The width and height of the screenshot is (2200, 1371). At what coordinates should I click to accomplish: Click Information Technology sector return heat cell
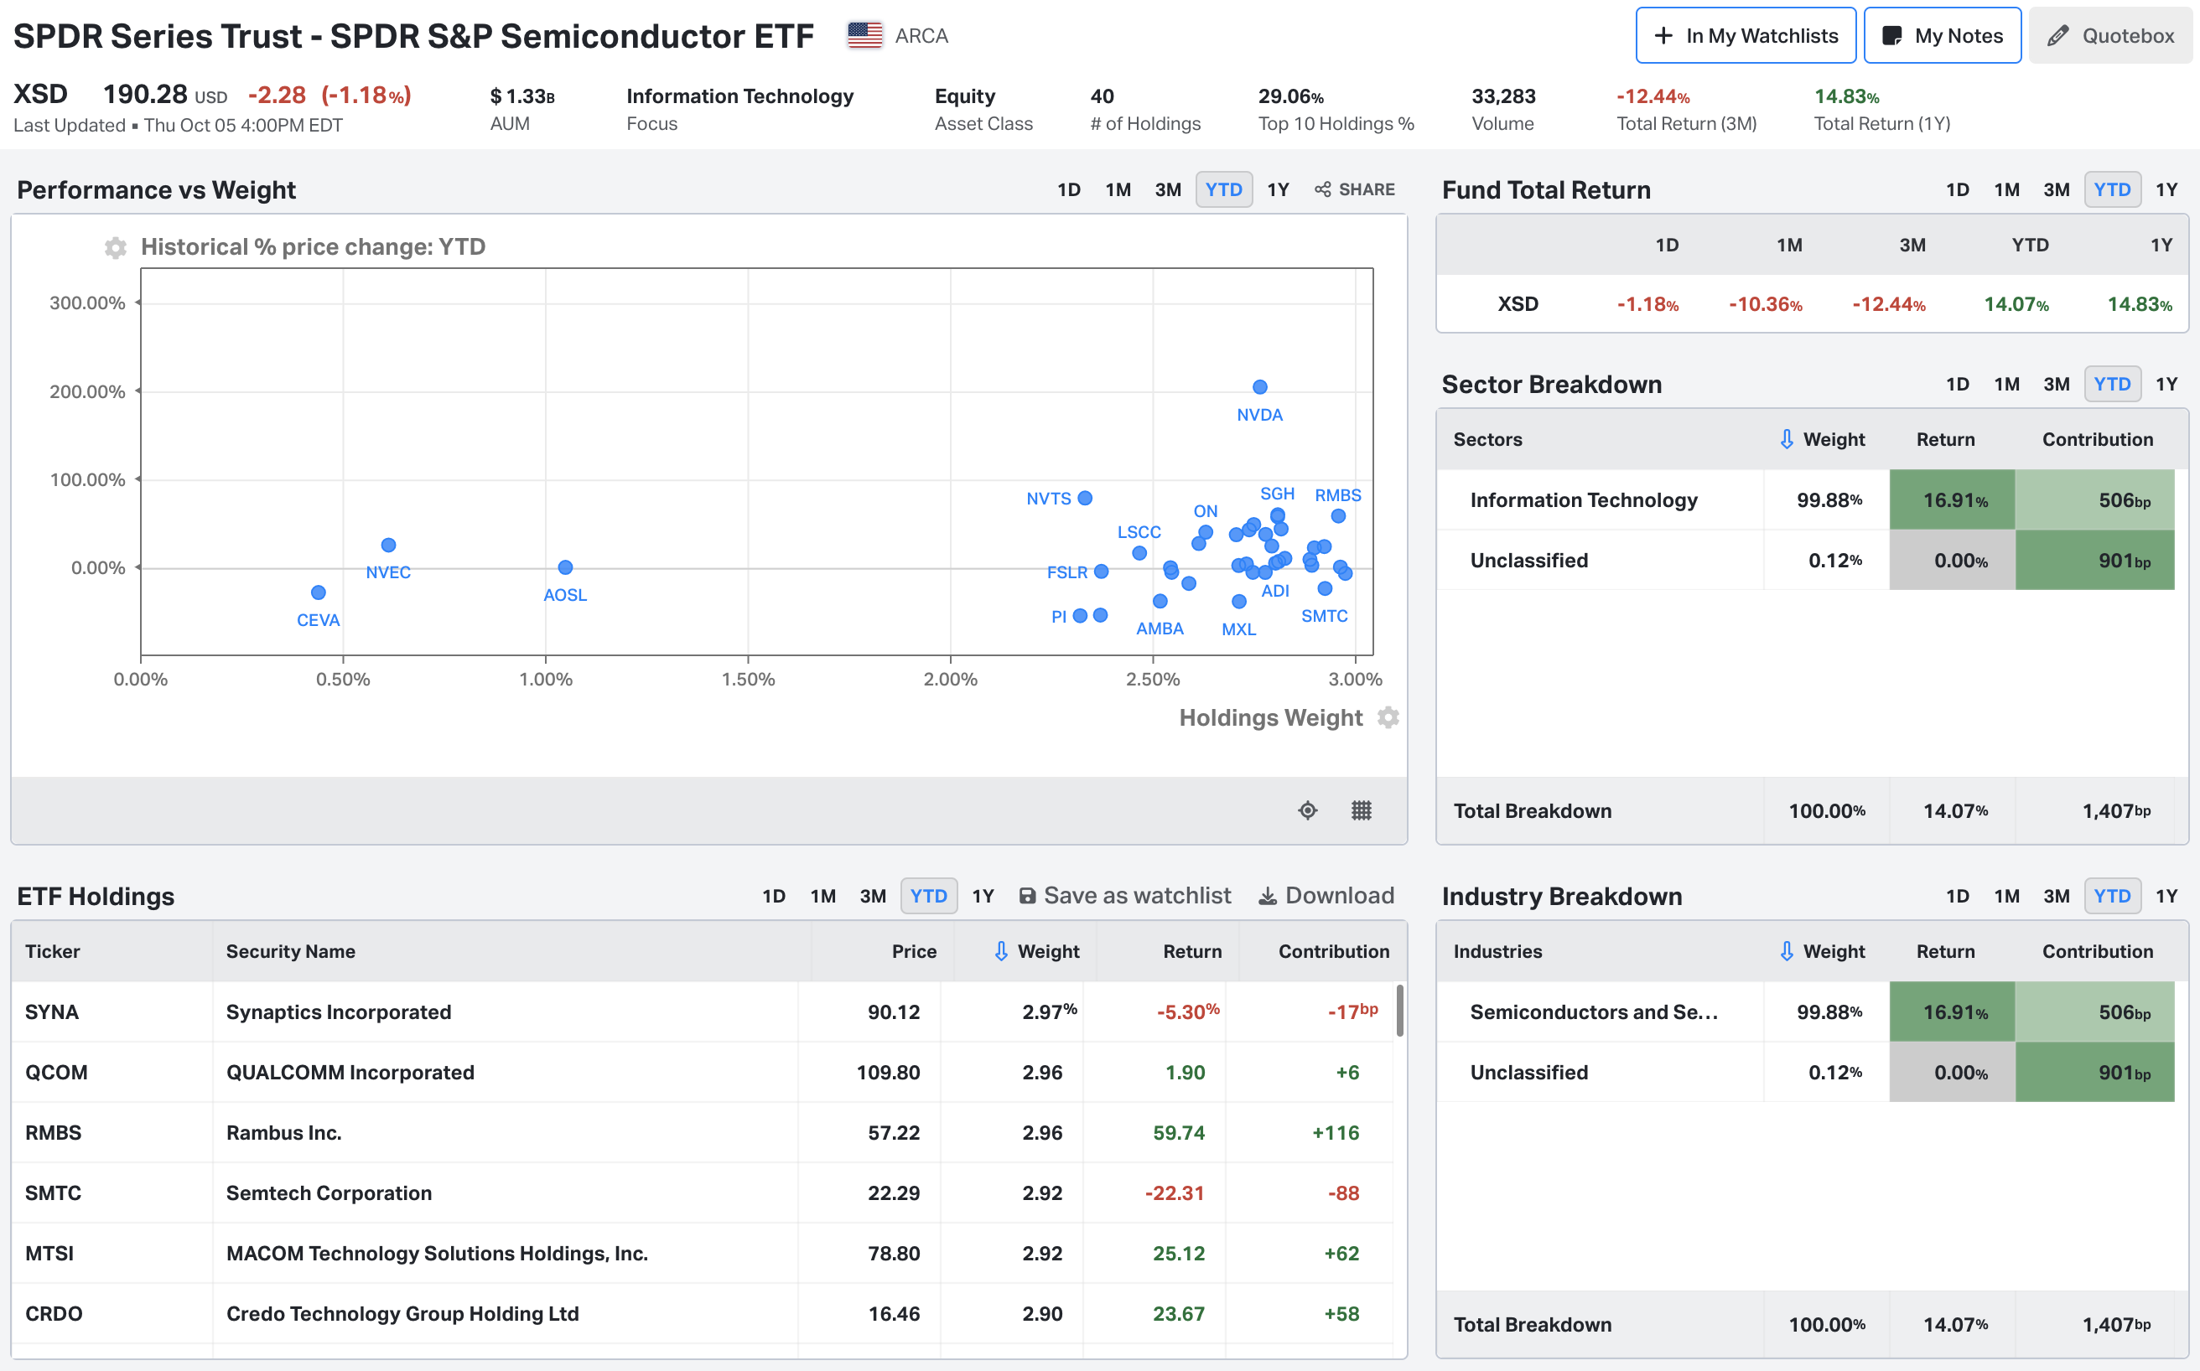click(1953, 499)
